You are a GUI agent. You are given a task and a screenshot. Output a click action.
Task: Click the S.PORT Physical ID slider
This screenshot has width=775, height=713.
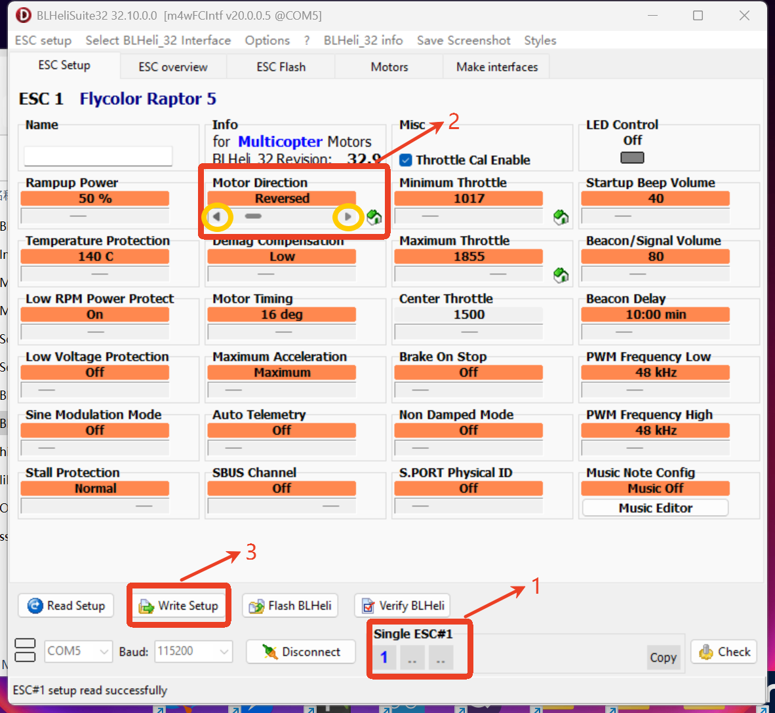pyautogui.click(x=469, y=505)
